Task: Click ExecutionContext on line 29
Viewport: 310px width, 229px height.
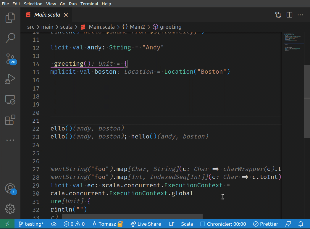Action: 193,185
